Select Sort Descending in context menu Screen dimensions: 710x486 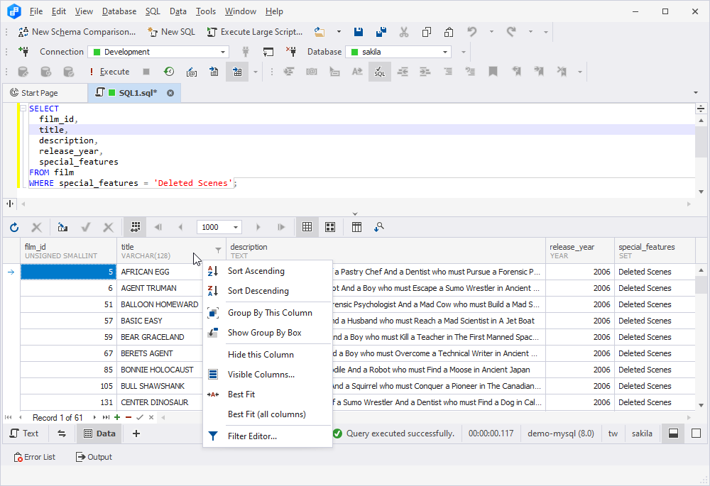point(268,291)
